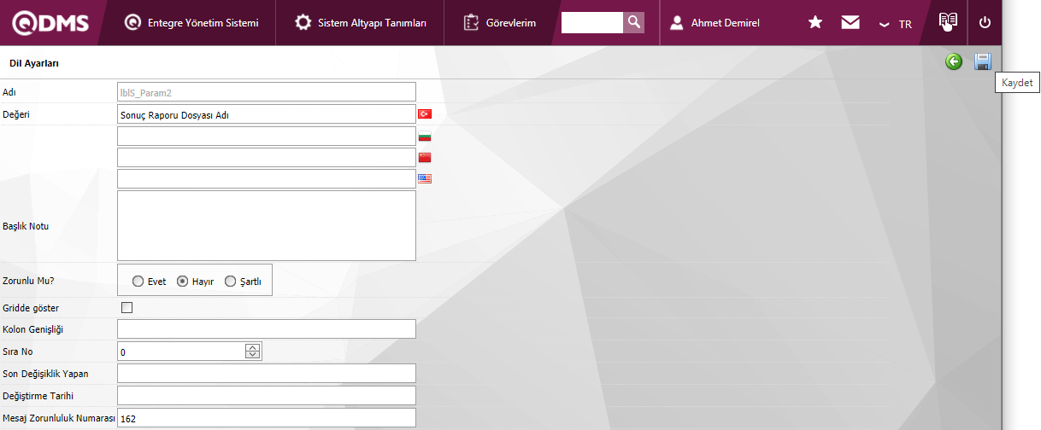The height and width of the screenshot is (430, 1041).
Task: Edit the Turkish Değeri text field
Action: (x=267, y=114)
